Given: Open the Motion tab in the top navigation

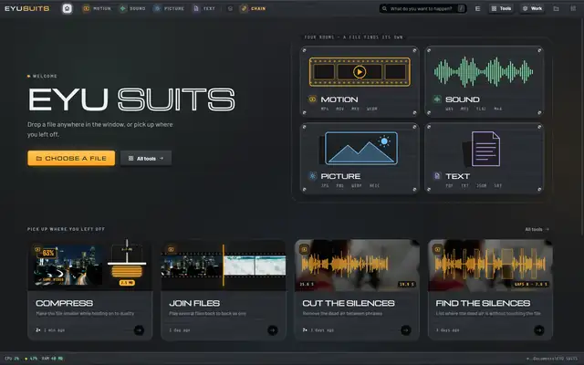Looking at the screenshot, I should (97, 8).
